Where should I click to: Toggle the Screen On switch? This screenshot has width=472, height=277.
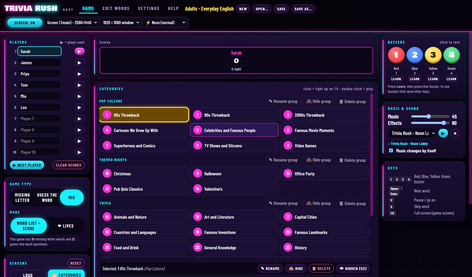click(x=24, y=23)
